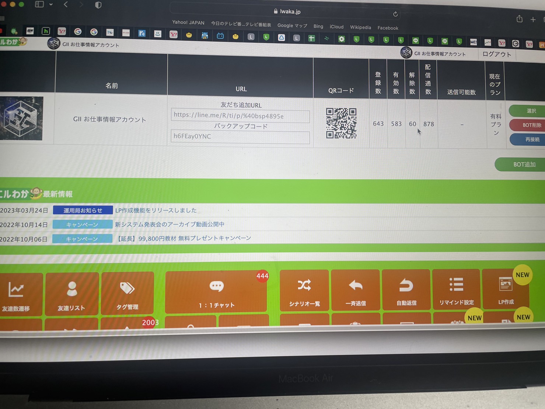This screenshot has width=545, height=409.
Task: Click the ログアウト button
Action: pyautogui.click(x=497, y=54)
